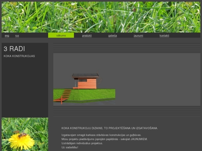The height and width of the screenshot is (151, 202).
Task: Go to the galerija page
Action: pos(112,36)
